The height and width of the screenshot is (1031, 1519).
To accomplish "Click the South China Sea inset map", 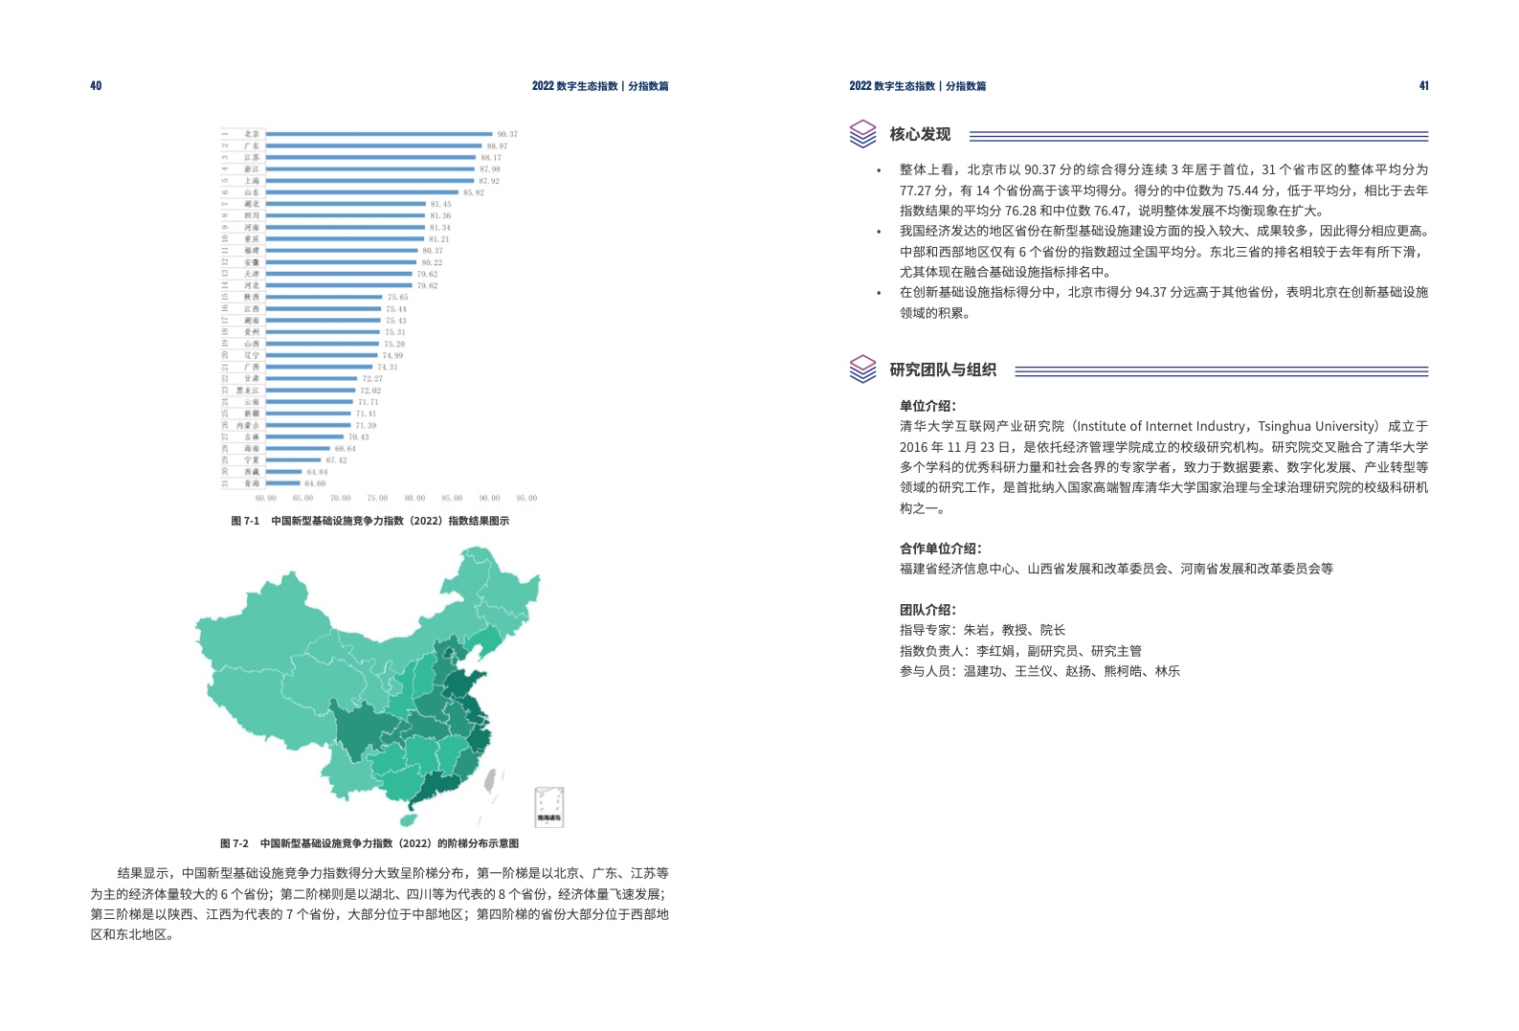I will (x=548, y=807).
